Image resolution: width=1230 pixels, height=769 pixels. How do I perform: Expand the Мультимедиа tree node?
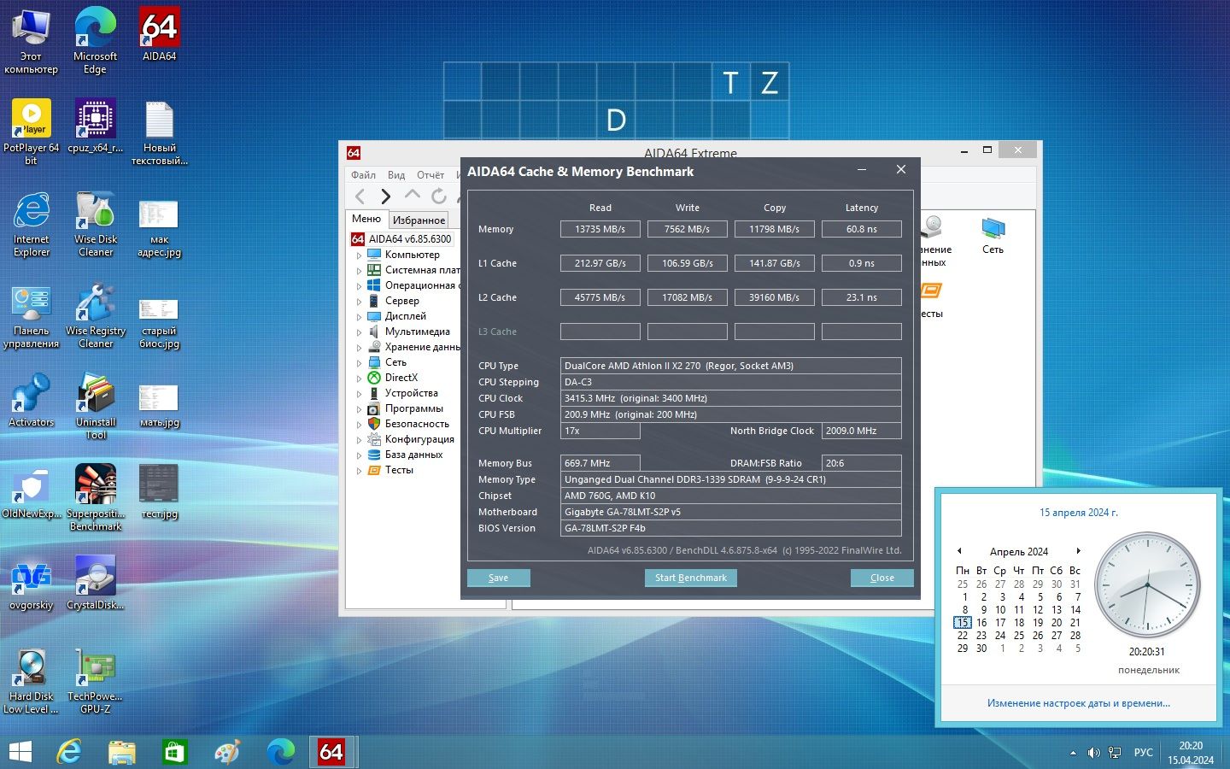359,332
